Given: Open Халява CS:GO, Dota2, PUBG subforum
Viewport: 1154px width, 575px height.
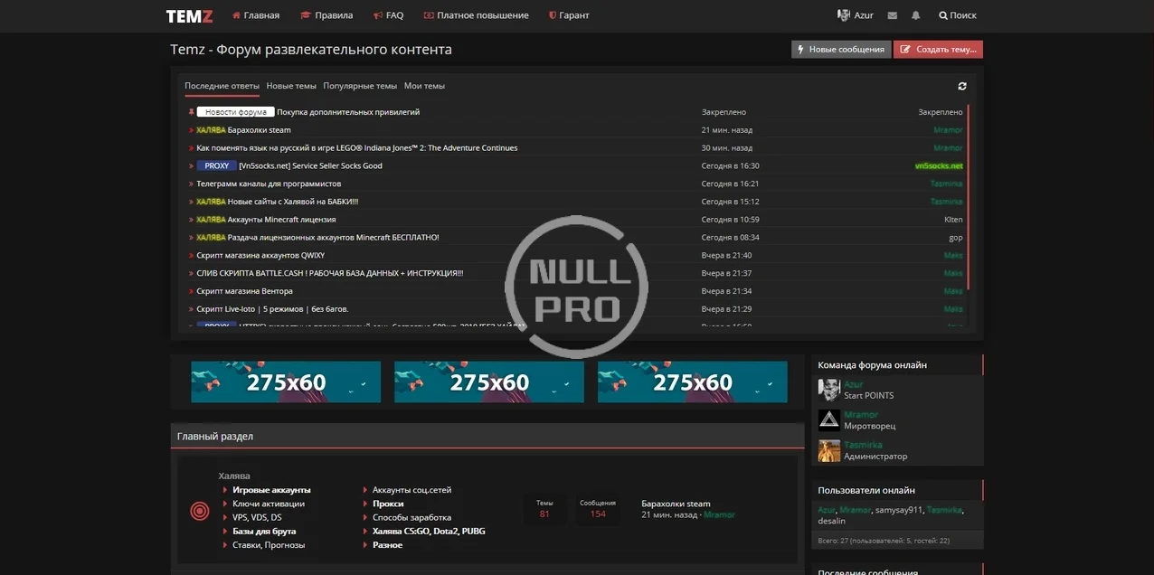Looking at the screenshot, I should [429, 532].
